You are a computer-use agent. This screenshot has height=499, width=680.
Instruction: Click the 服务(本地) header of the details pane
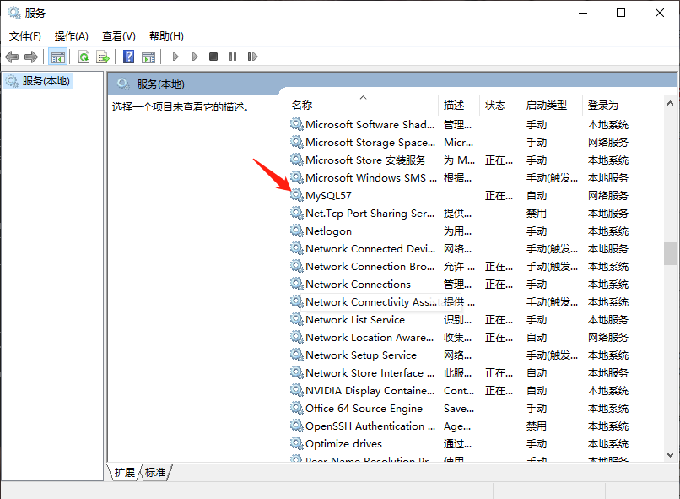[160, 84]
